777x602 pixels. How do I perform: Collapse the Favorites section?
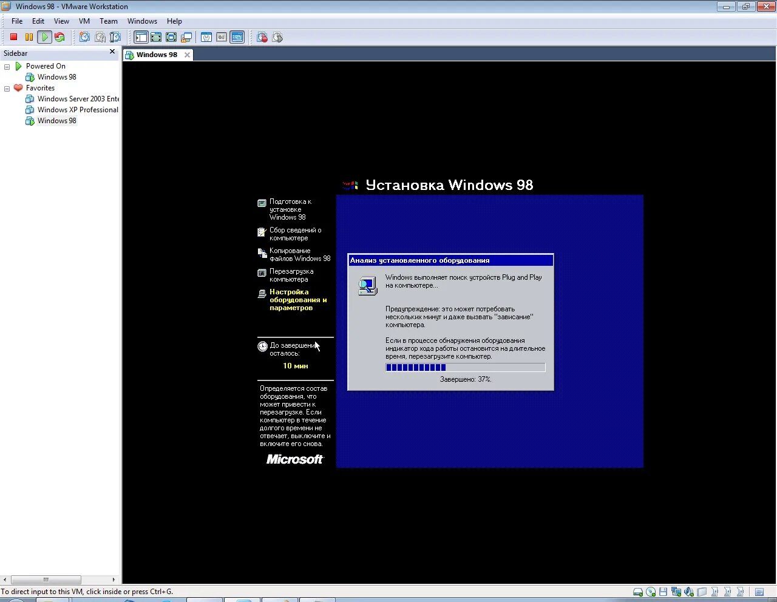click(8, 87)
